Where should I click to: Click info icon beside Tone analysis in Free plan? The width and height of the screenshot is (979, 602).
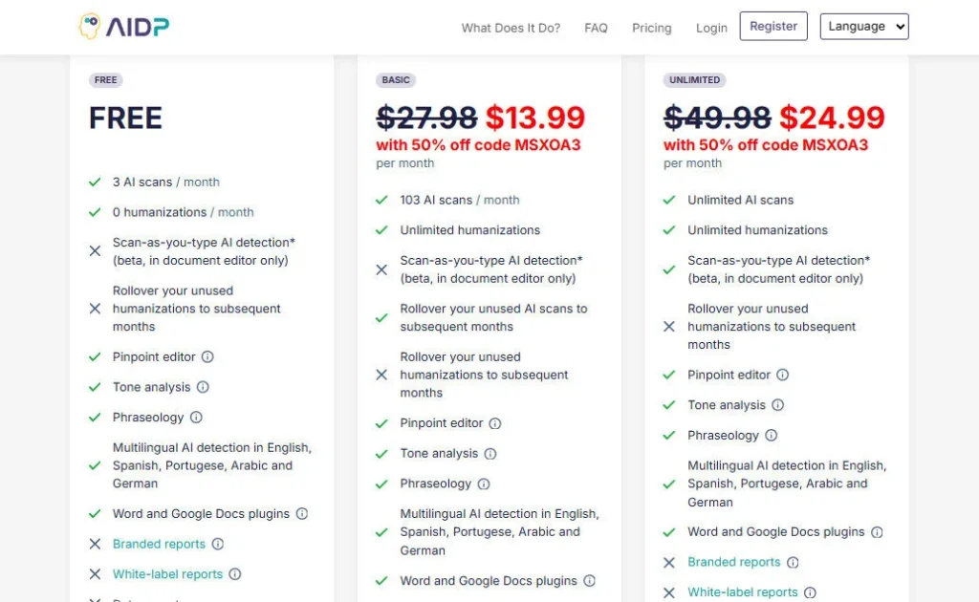(x=203, y=387)
